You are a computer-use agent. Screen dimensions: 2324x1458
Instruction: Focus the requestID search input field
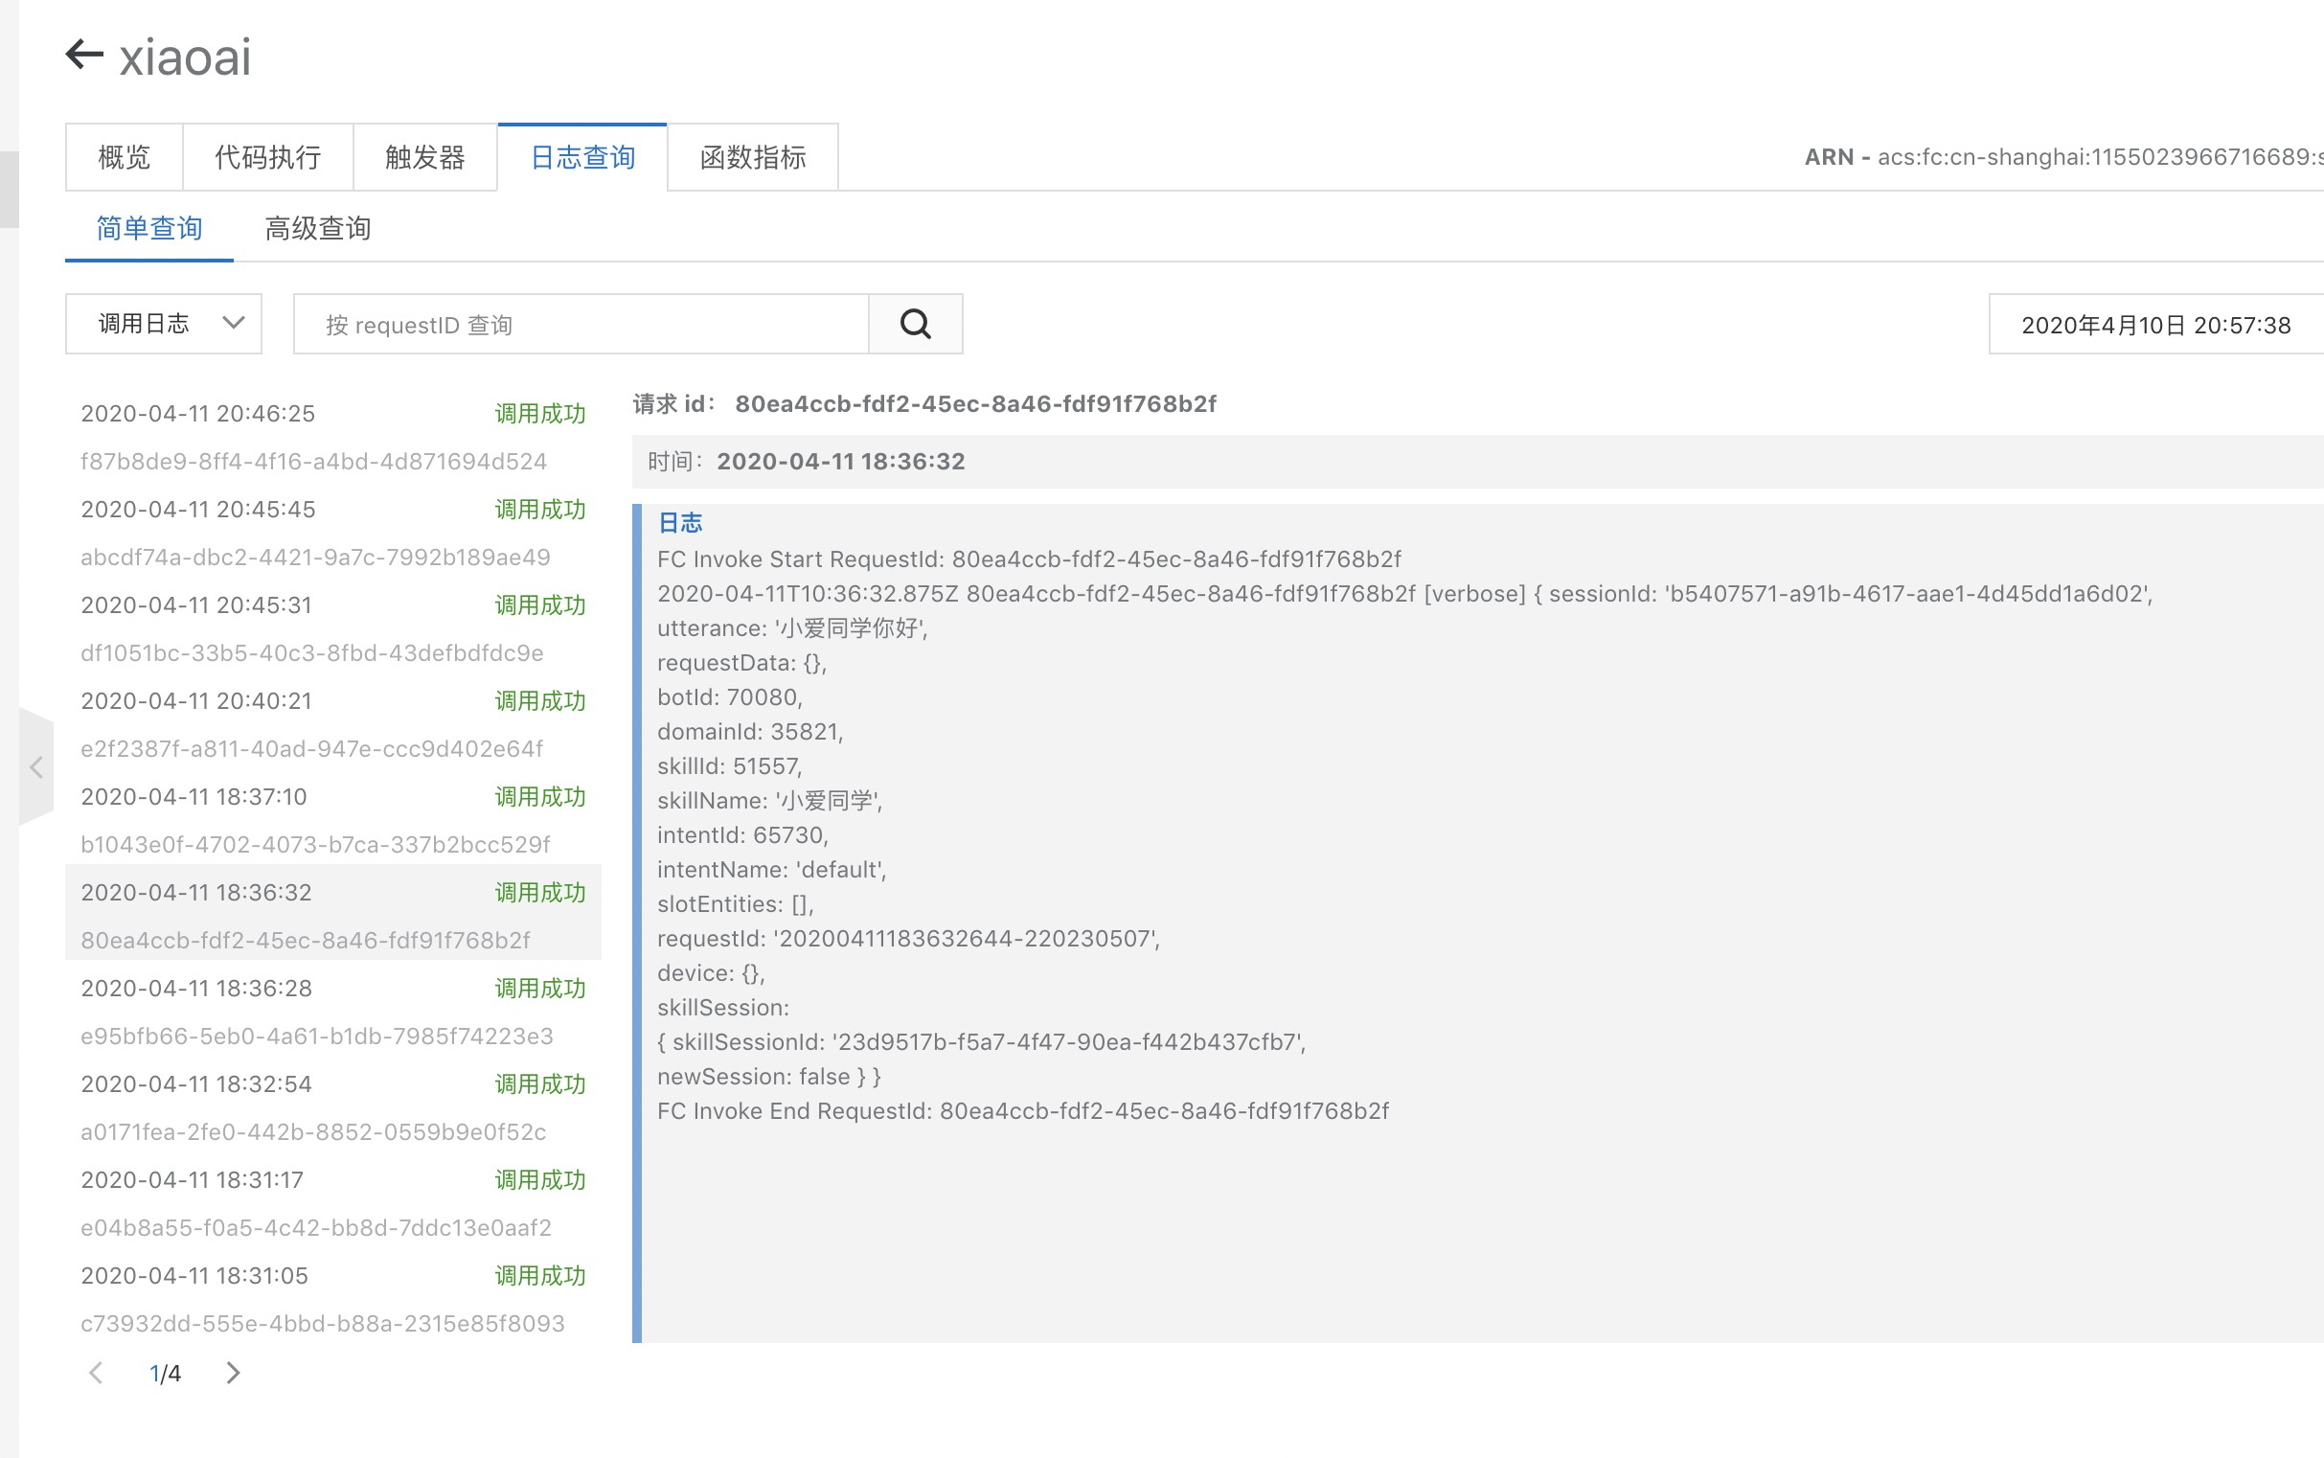(581, 325)
